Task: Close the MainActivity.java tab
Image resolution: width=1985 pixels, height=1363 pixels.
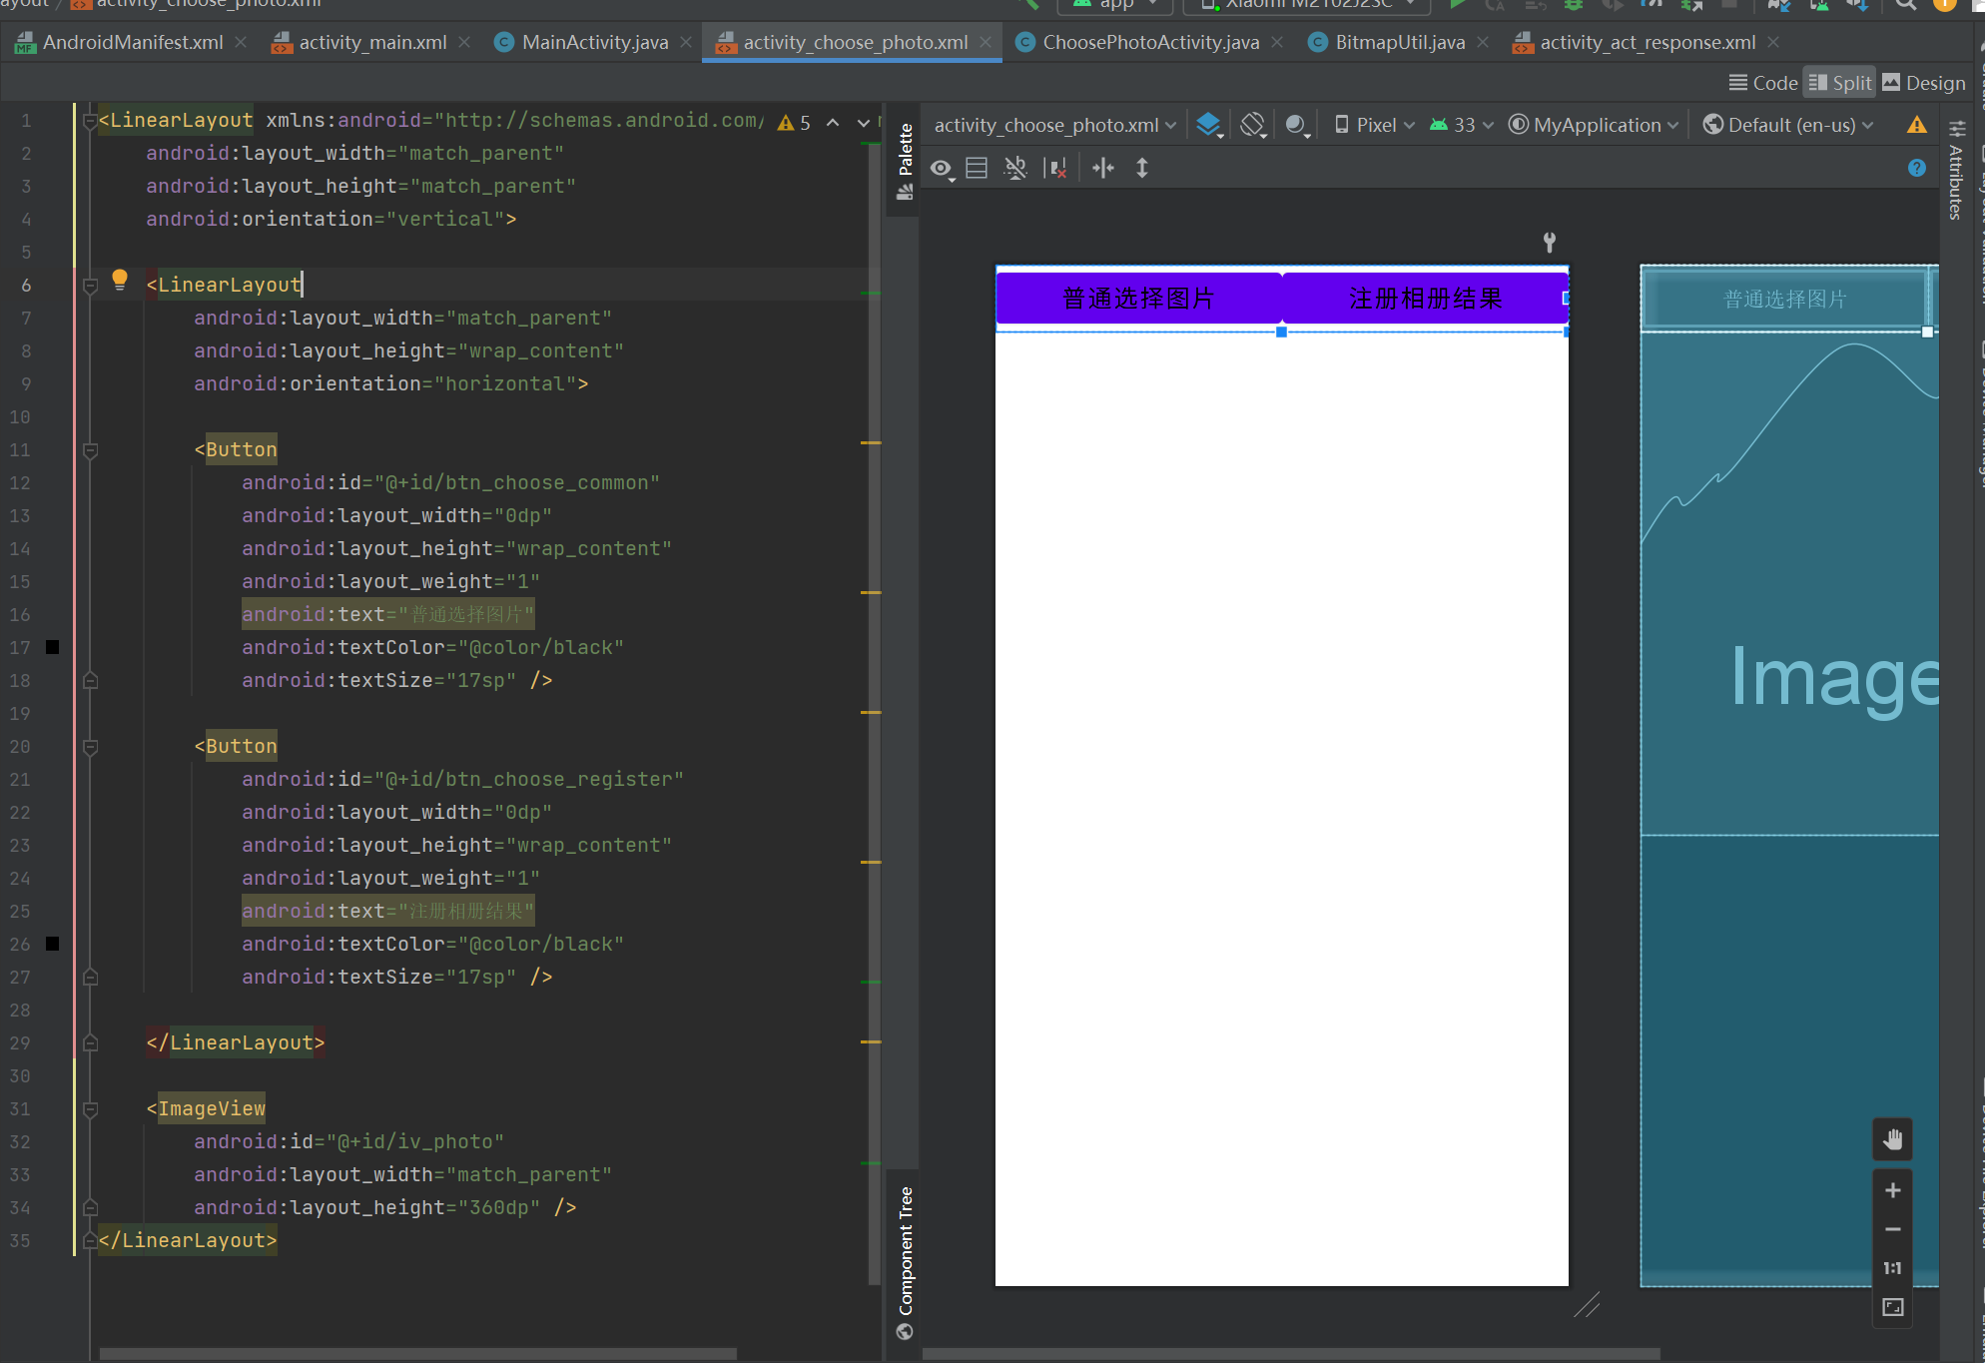Action: pos(686,42)
